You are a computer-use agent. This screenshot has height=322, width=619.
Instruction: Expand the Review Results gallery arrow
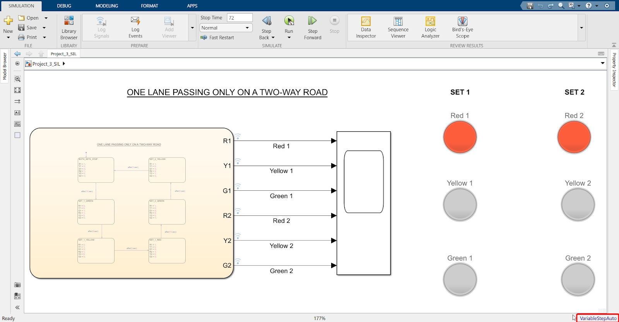[x=581, y=28]
